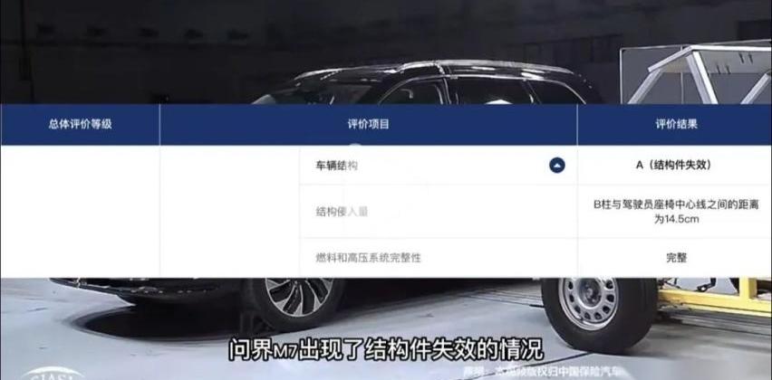Select the 评价项目 column header
The width and height of the screenshot is (772, 380).
coord(368,124)
